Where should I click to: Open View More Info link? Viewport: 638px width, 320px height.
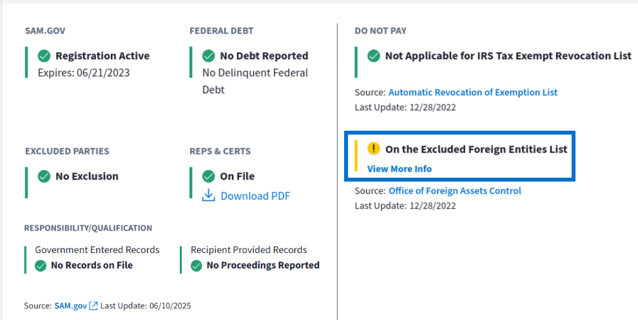tap(400, 169)
